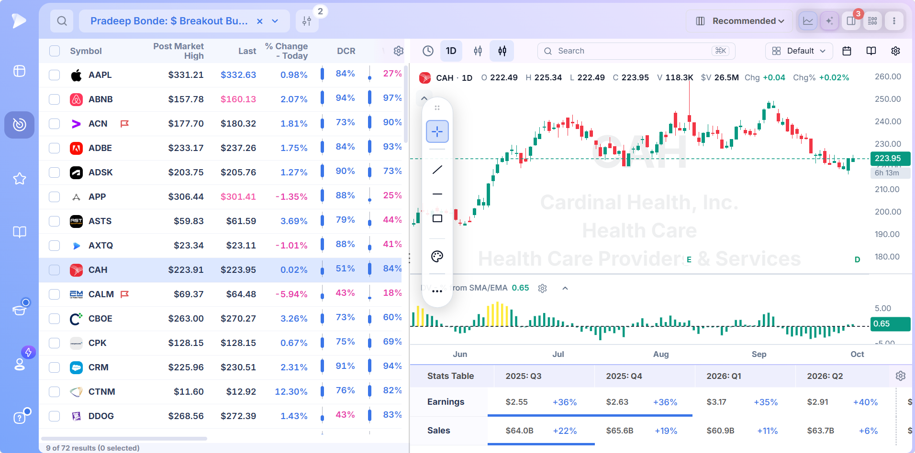Check the ACN row checkbox
This screenshot has width=915, height=453.
click(55, 124)
